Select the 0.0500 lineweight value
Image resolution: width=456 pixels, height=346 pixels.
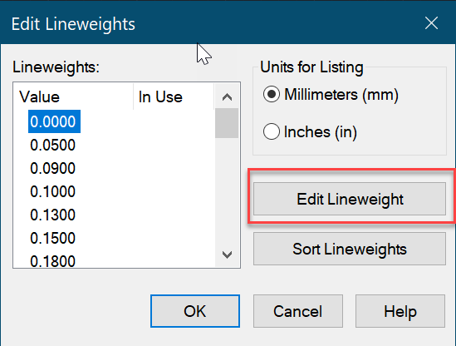(x=52, y=145)
